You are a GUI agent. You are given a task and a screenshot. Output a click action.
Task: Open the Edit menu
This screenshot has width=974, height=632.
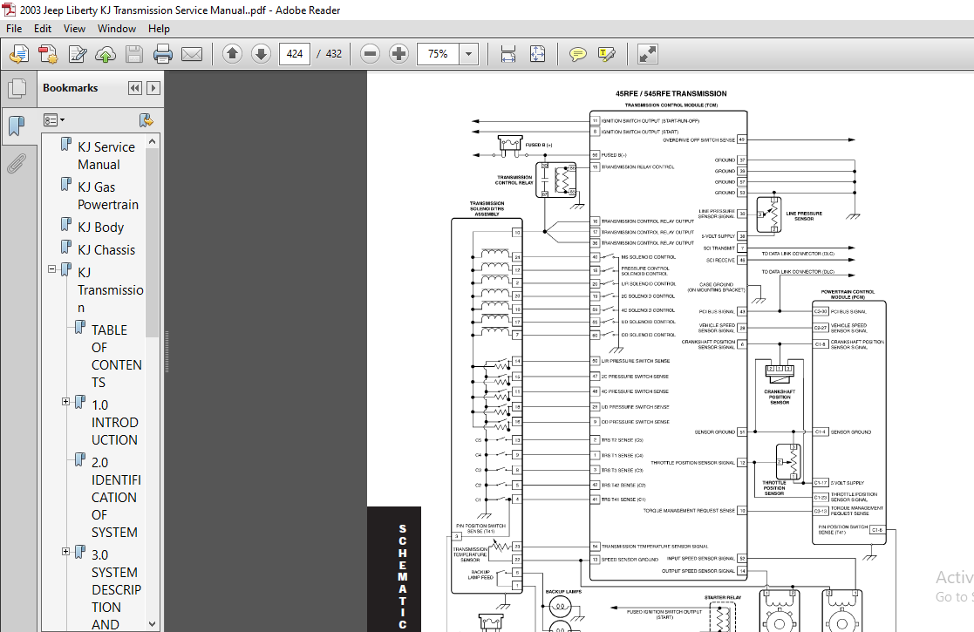[x=42, y=29]
